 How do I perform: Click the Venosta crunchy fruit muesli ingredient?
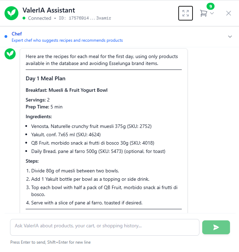coord(91,126)
